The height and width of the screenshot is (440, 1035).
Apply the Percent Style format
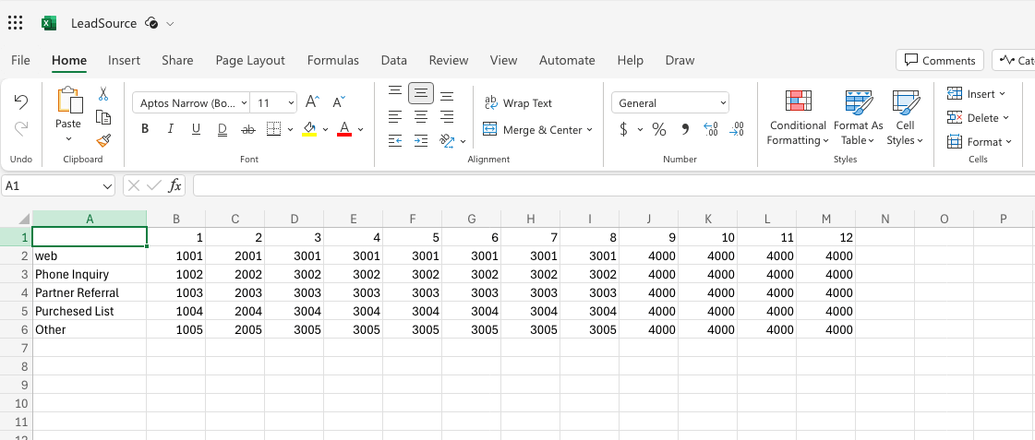pyautogui.click(x=658, y=129)
